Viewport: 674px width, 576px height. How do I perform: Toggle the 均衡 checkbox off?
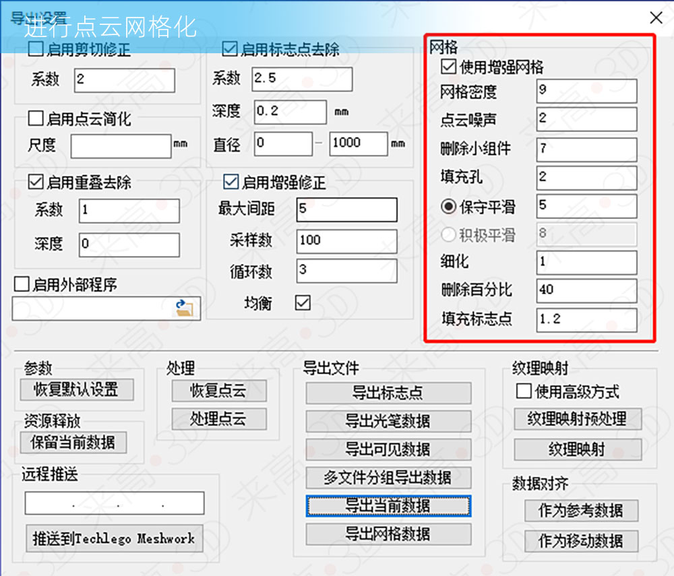pyautogui.click(x=302, y=303)
